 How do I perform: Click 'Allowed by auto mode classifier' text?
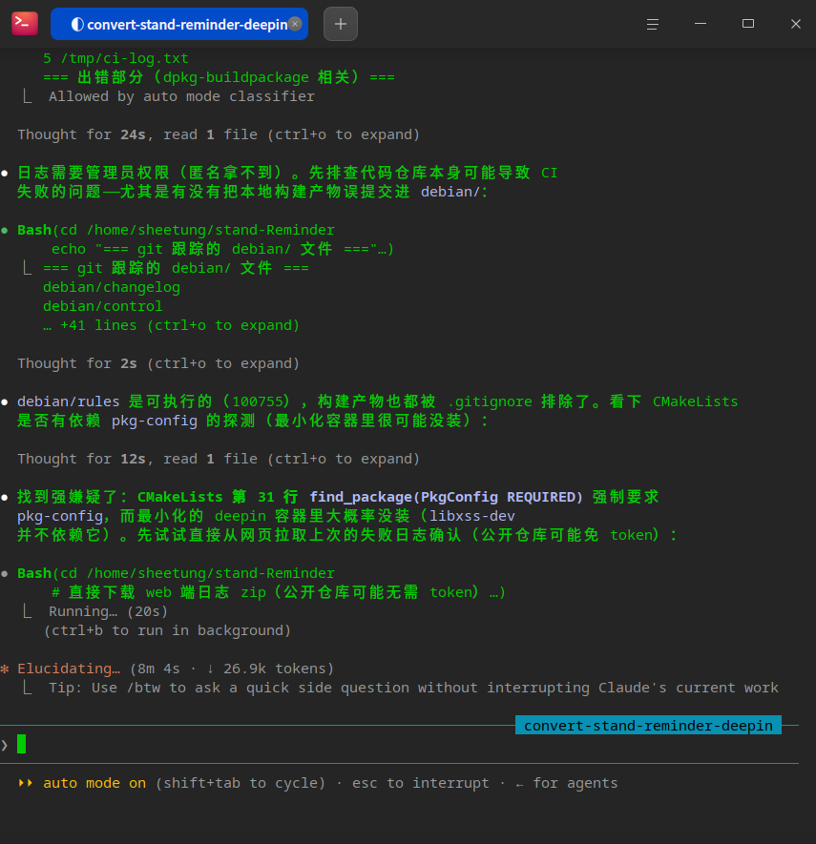(x=181, y=97)
